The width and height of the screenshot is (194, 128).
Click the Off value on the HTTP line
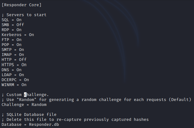pyautogui.click(x=23, y=60)
